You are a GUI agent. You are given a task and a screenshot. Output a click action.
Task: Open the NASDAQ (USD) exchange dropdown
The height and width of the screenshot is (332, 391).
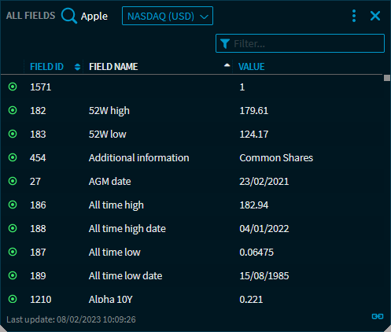tap(168, 16)
